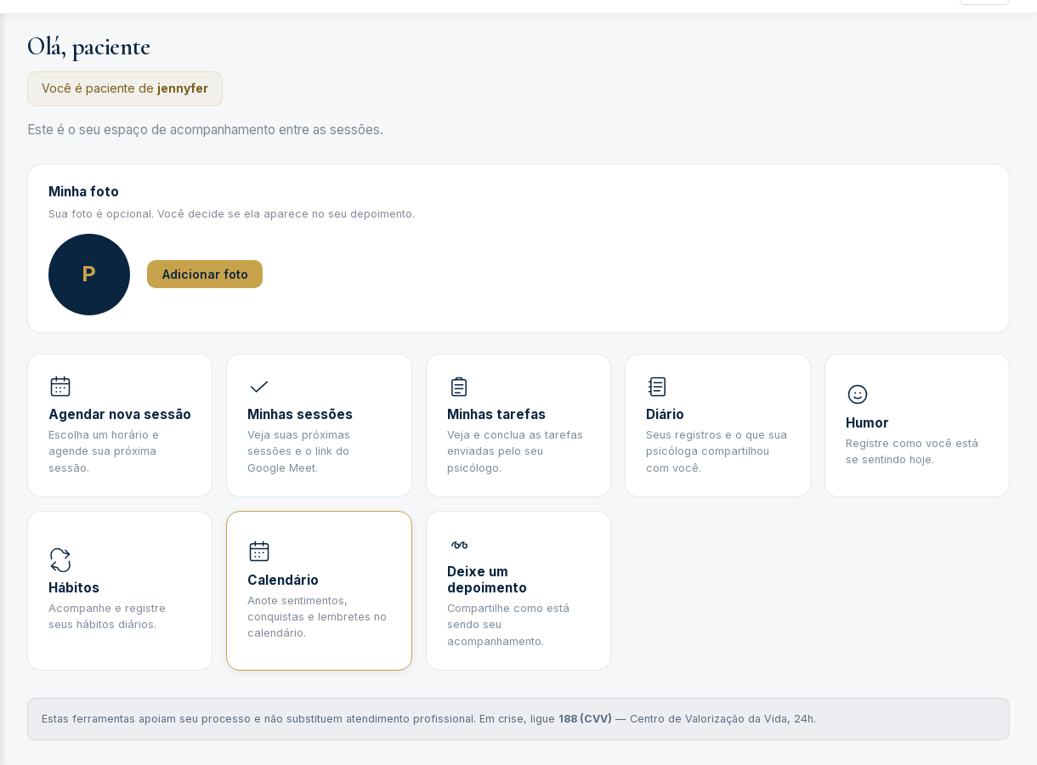The image size is (1037, 765).
Task: Click 'Acompanhe e registre seus hábitos' text
Action: click(x=107, y=615)
